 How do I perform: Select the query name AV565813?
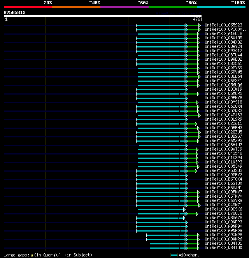[x=15, y=12]
